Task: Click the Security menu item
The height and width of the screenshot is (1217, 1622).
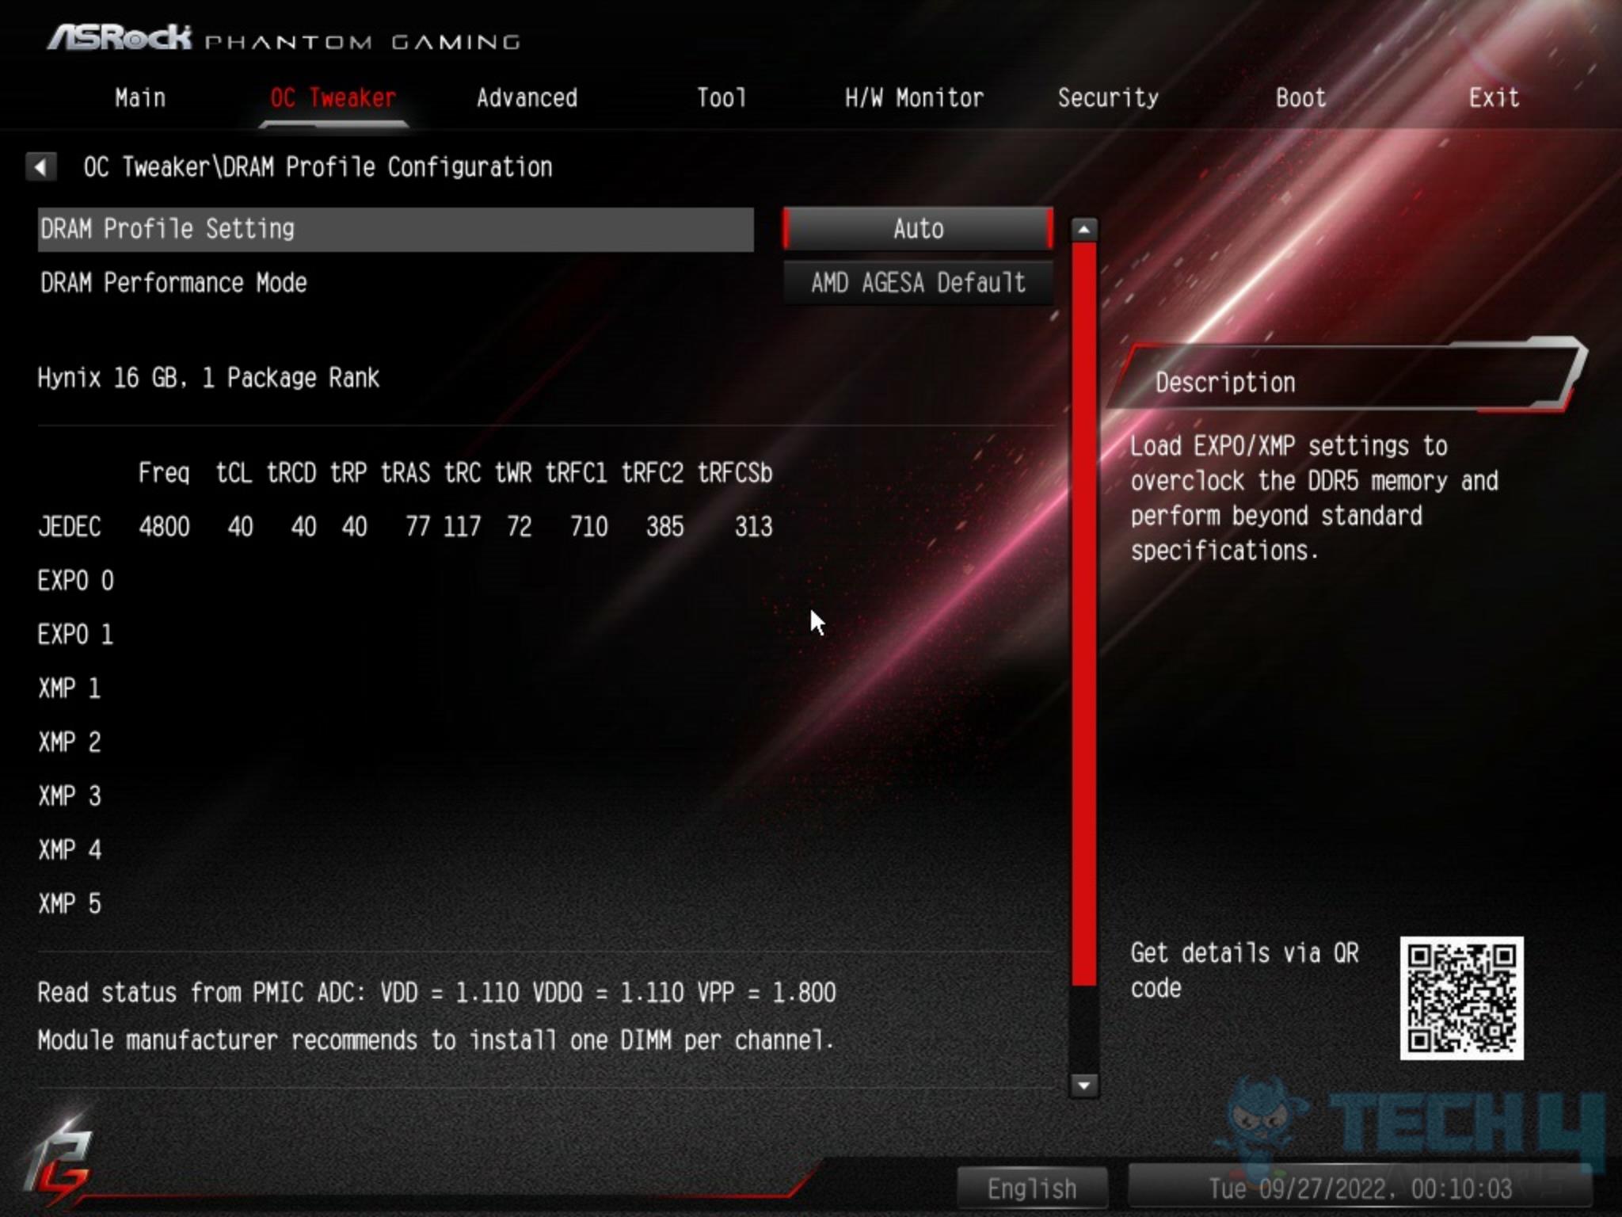Action: tap(1107, 97)
